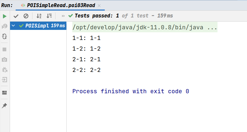Collapse the POISimpl test tree node

pyautogui.click(x=13, y=25)
